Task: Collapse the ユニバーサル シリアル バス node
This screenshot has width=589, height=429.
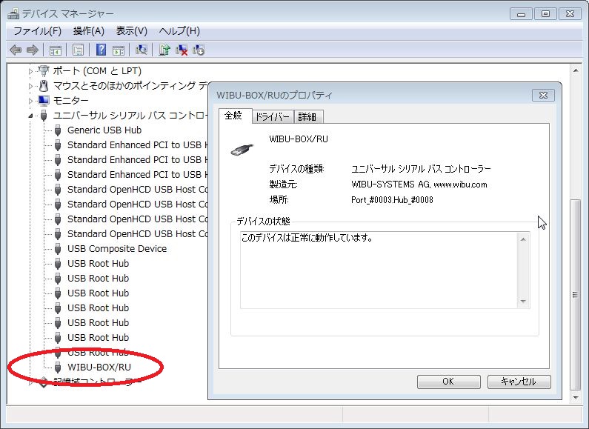Action: 31,116
